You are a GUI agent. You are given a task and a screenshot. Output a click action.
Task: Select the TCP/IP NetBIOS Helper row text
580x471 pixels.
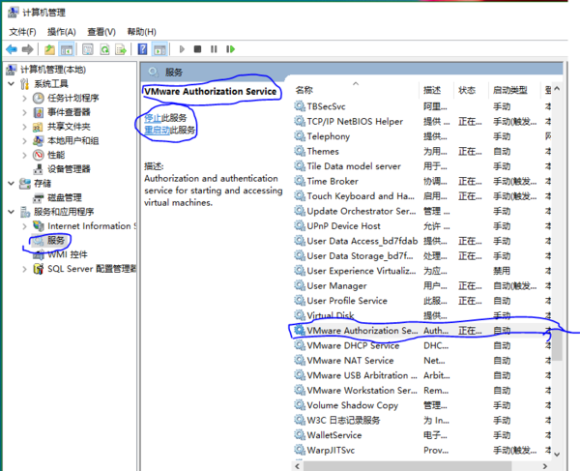pyautogui.click(x=355, y=121)
